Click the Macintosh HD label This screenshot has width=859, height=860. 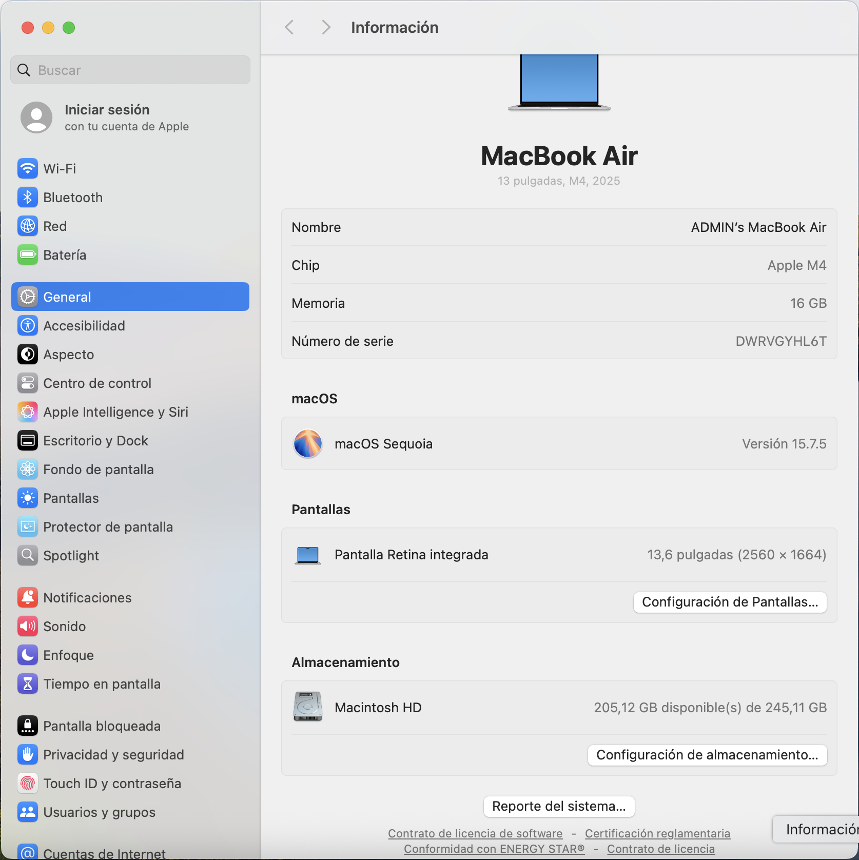click(378, 708)
